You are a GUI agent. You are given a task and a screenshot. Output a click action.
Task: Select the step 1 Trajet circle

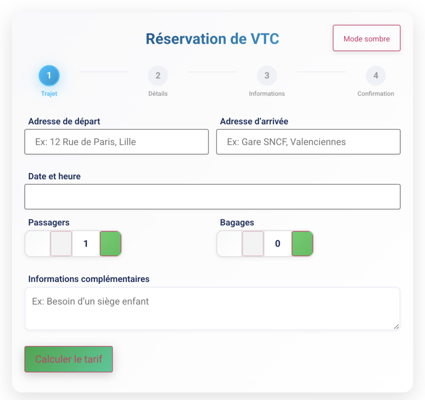pyautogui.click(x=49, y=76)
